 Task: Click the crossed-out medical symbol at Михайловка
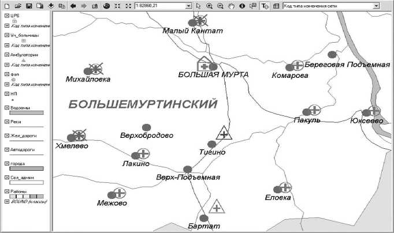pyautogui.click(x=96, y=69)
